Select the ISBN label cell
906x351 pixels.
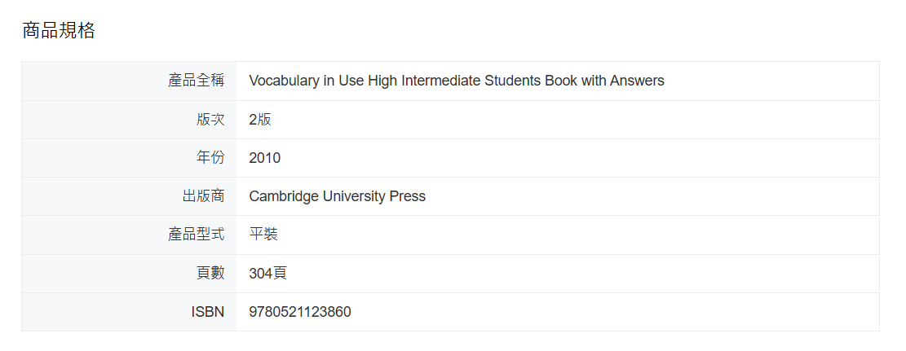(x=129, y=313)
